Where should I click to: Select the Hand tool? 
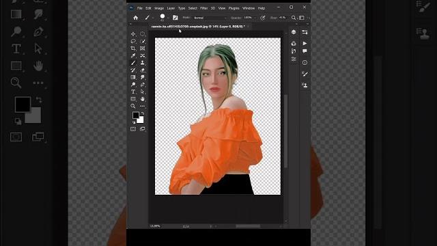(x=143, y=99)
